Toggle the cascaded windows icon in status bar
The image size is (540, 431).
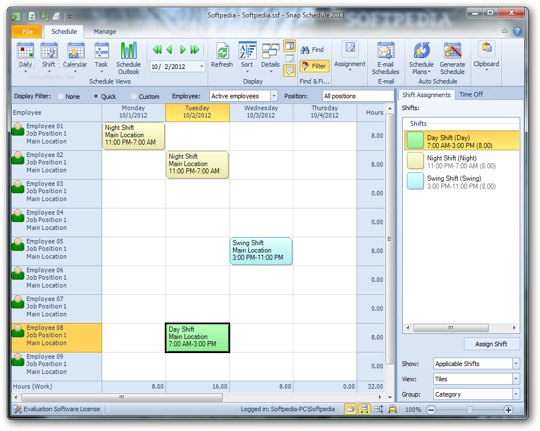(x=350, y=410)
